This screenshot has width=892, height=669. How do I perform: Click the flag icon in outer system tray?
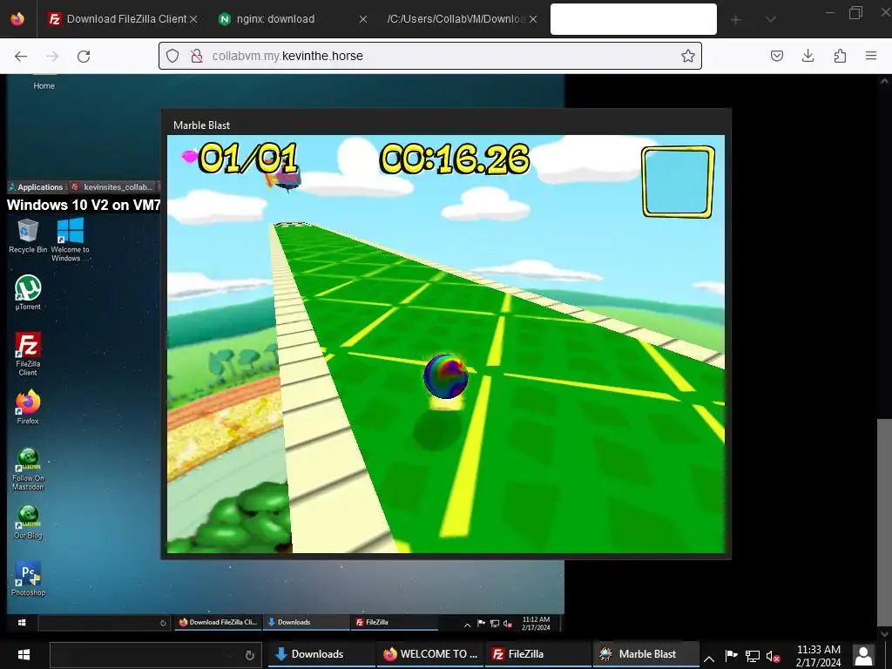coord(731,656)
